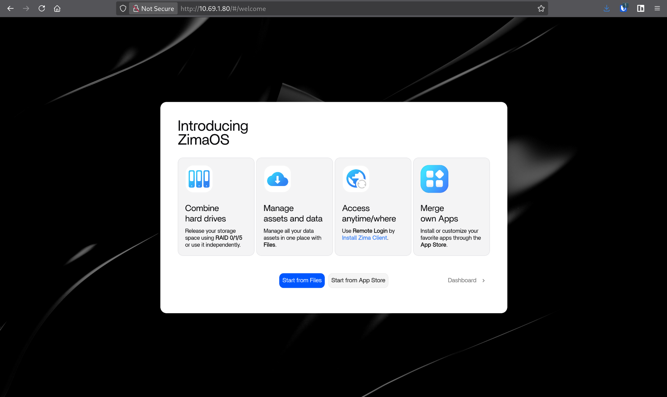Open the Bitwarden extension icon
This screenshot has height=397, width=667.
pyautogui.click(x=624, y=8)
